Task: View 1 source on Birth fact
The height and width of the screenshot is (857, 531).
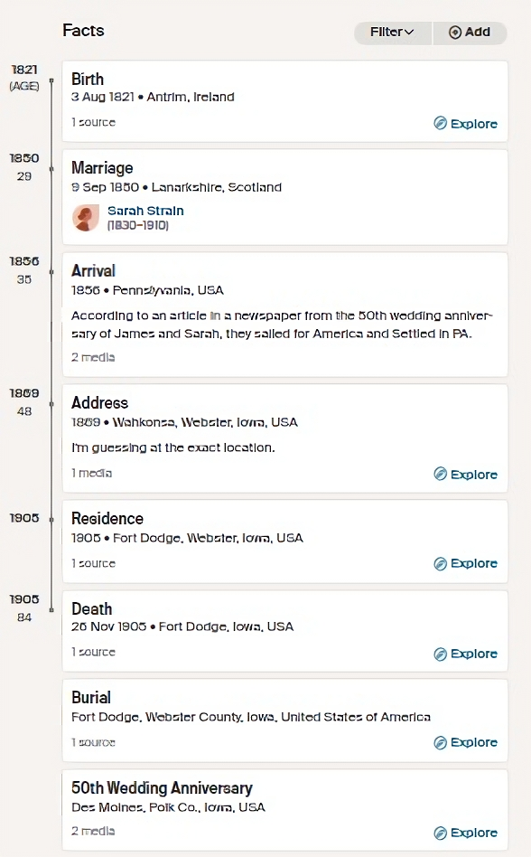Action: click(93, 122)
